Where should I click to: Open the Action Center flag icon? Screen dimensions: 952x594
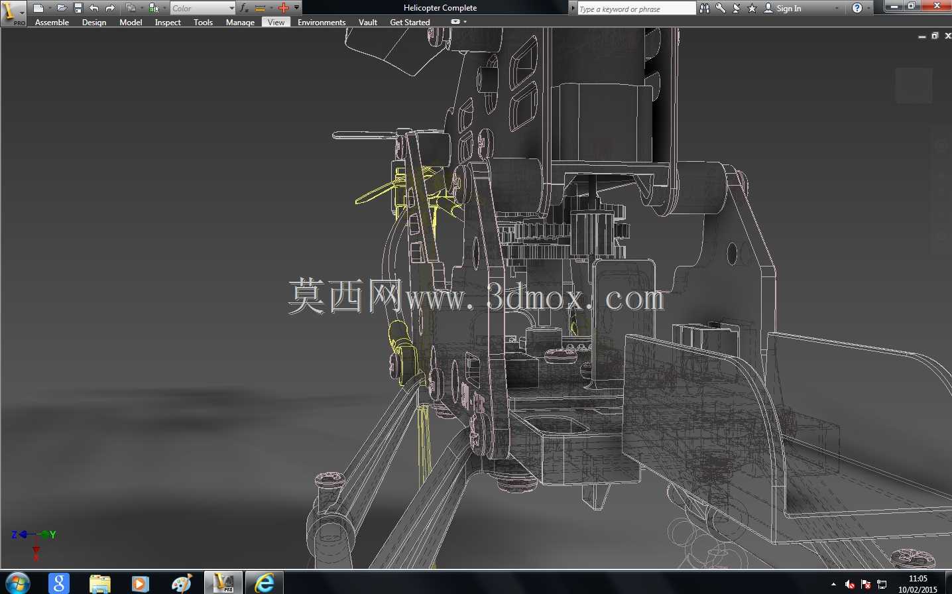[x=866, y=584]
